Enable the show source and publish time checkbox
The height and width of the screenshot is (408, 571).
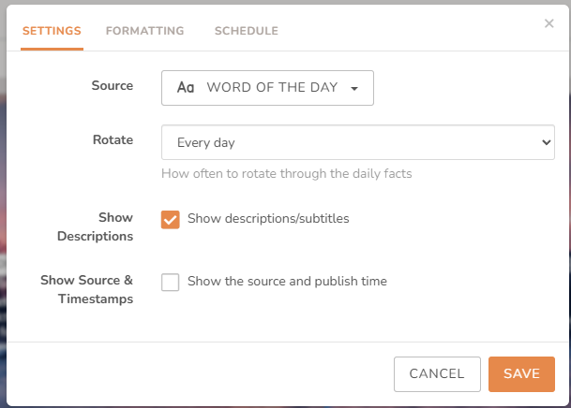[x=171, y=282]
